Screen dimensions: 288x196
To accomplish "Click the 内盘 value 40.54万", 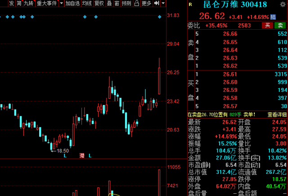I will click(276, 187).
